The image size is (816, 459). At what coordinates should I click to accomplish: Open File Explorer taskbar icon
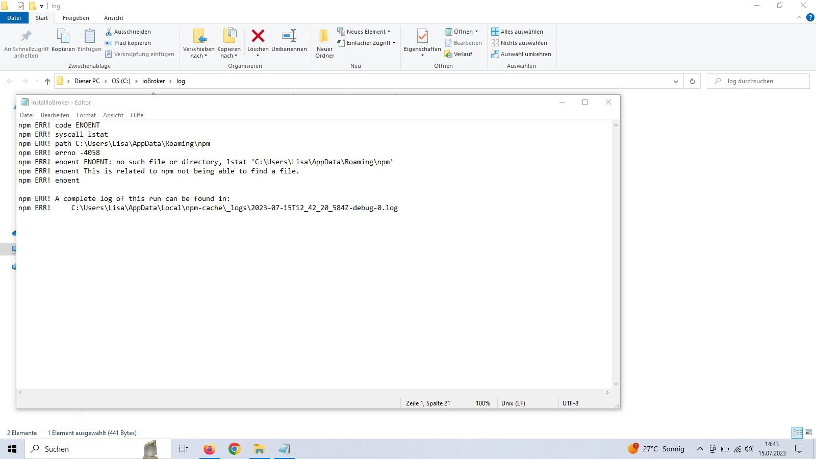coord(259,449)
